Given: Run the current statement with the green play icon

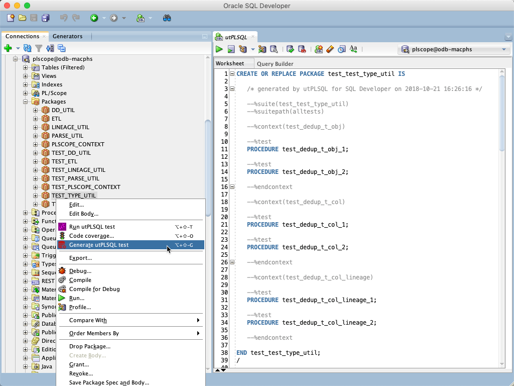Looking at the screenshot, I should pyautogui.click(x=219, y=49).
